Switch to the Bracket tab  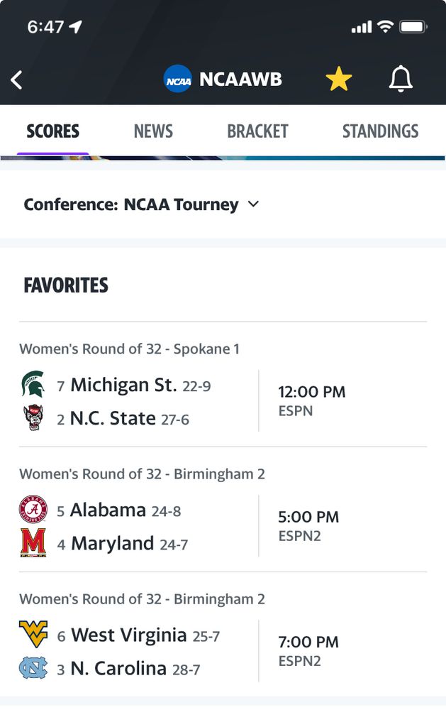(257, 131)
